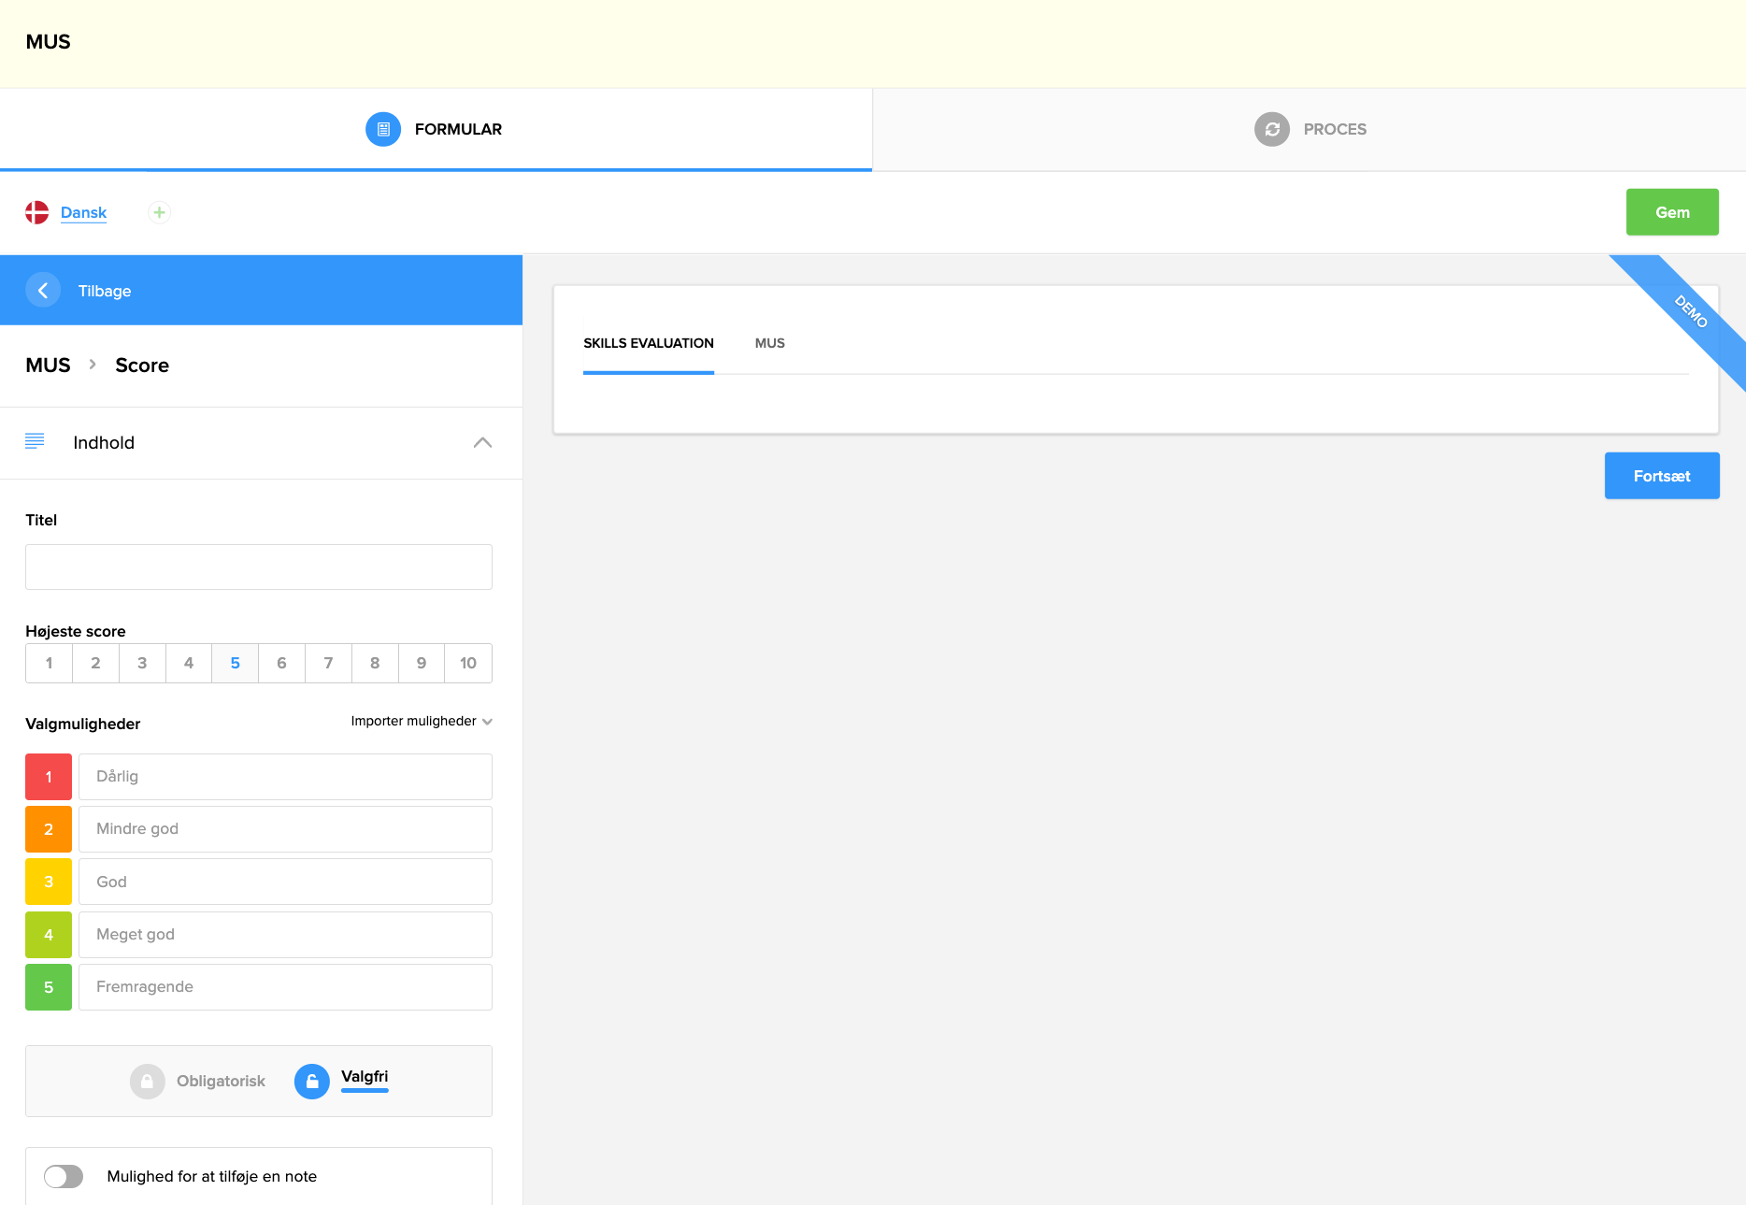Screen dimensions: 1746x1205
Task: Click into the Titel input field
Action: [x=259, y=567]
